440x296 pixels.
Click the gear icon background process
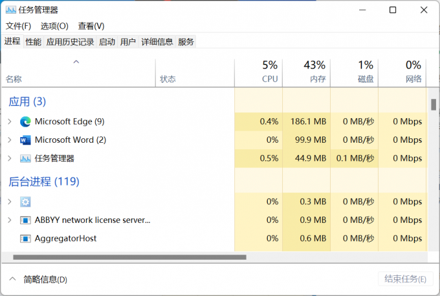25,202
